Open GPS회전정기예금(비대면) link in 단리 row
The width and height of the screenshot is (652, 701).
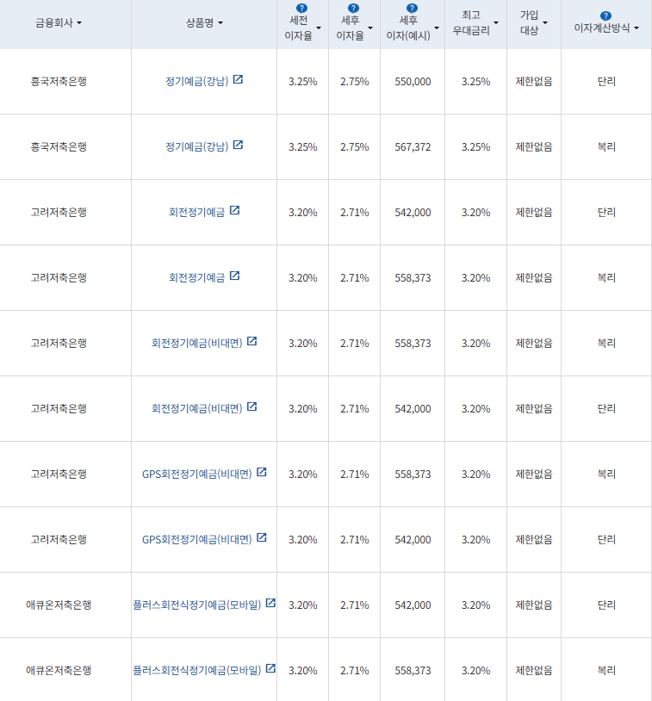[x=196, y=540]
